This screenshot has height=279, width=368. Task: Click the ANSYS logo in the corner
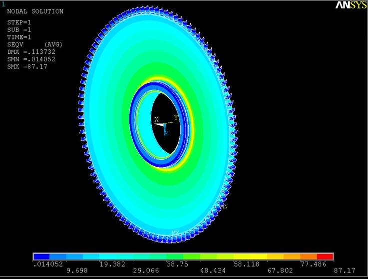click(x=351, y=5)
